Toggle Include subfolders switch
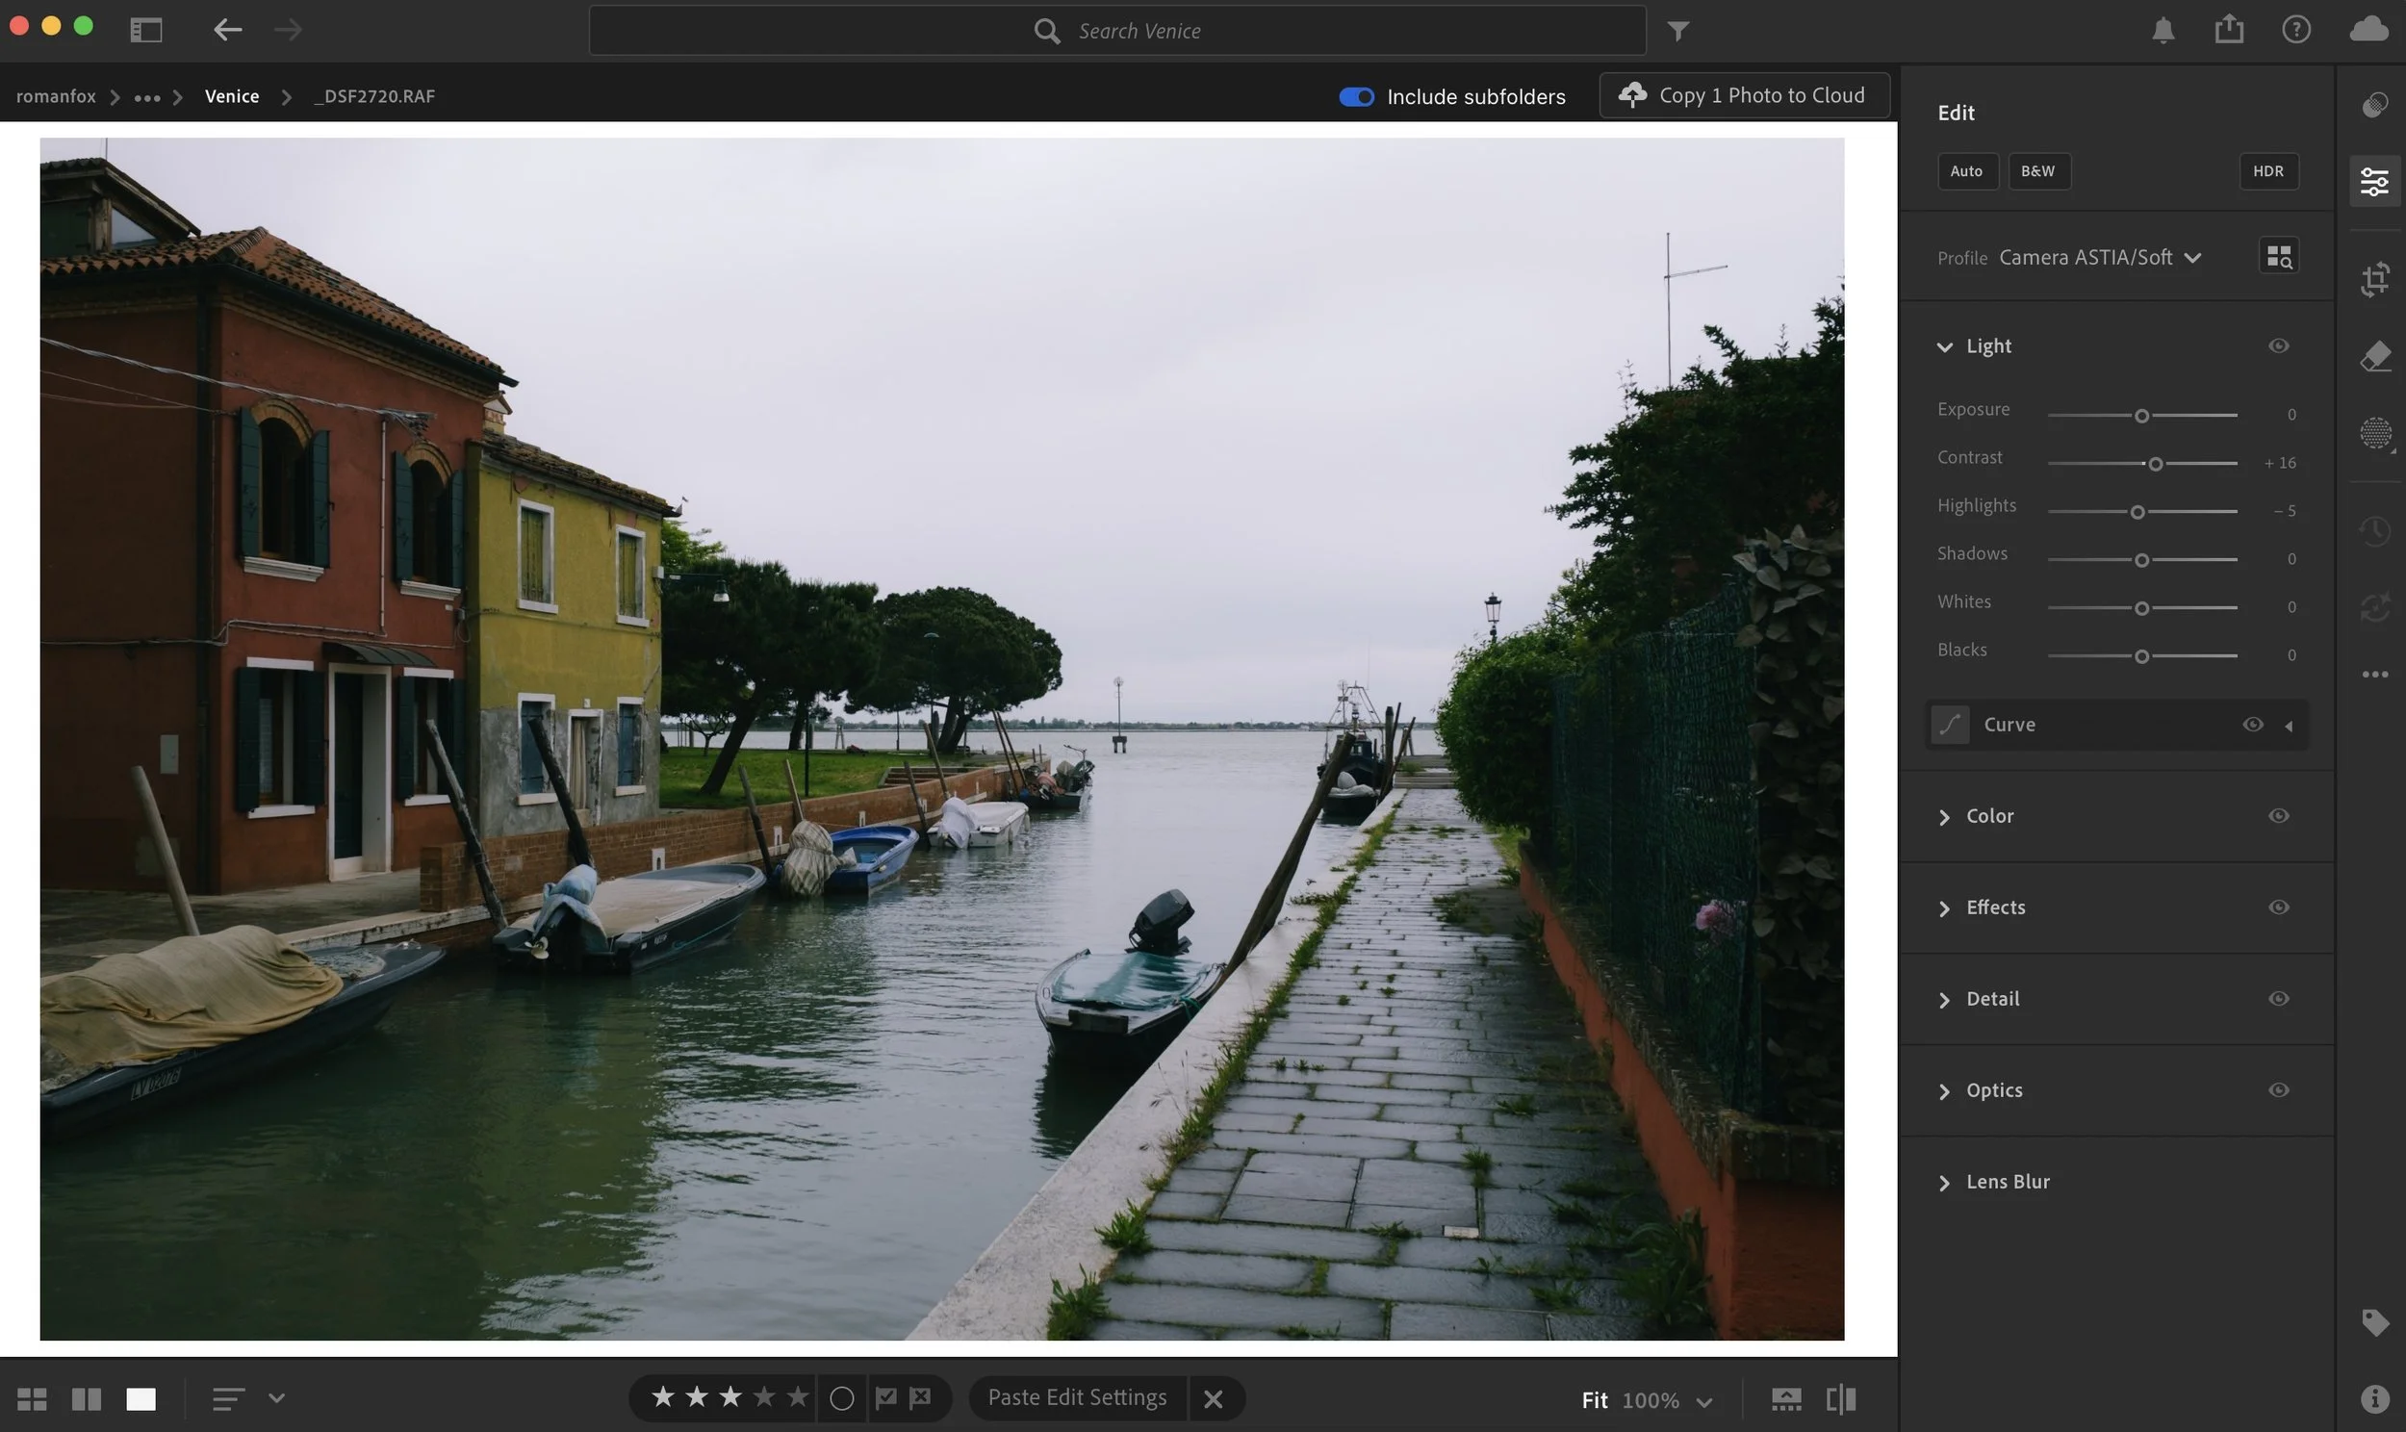2406x1432 pixels. 1355,96
